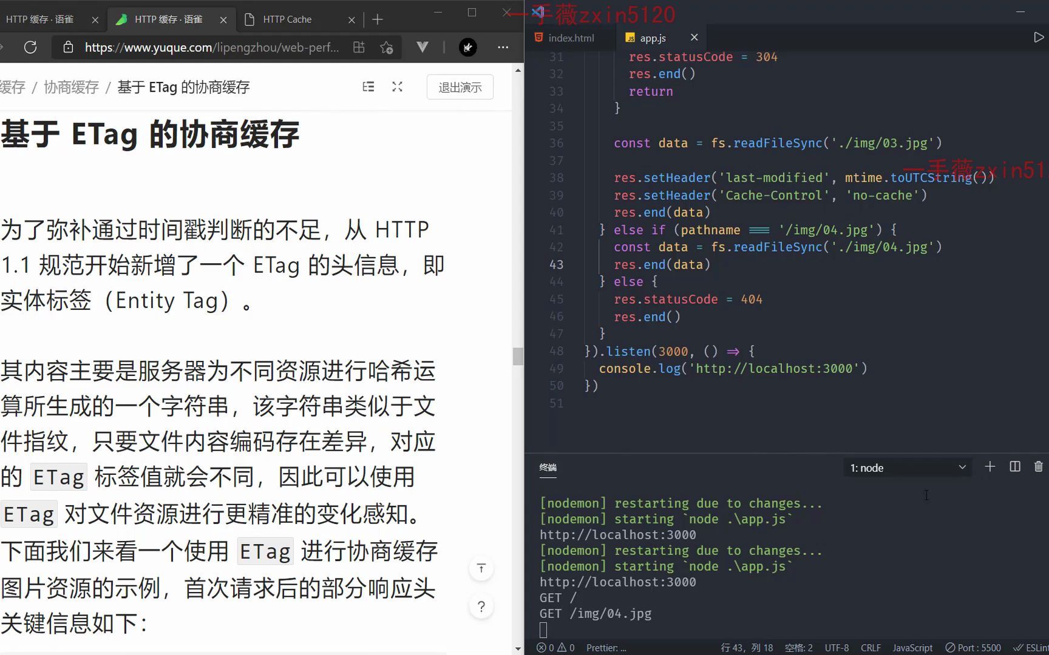Open the 缓存 breadcrumb link
Screen dimensions: 1049x655
pyautogui.click(x=12, y=87)
